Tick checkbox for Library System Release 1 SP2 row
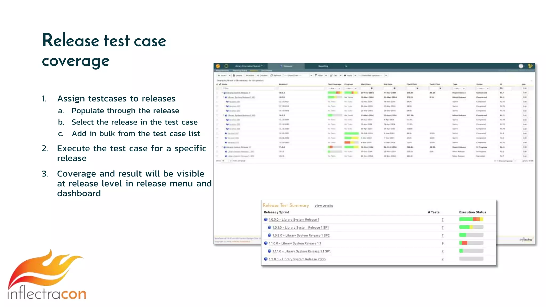546x307 pixels. pos(217,115)
